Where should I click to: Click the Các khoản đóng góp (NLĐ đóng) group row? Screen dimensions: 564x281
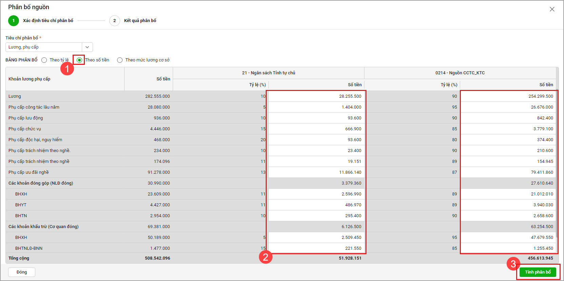click(41, 183)
